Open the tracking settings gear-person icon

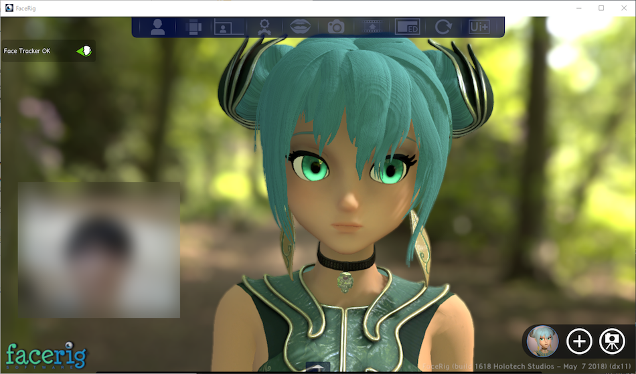click(264, 27)
